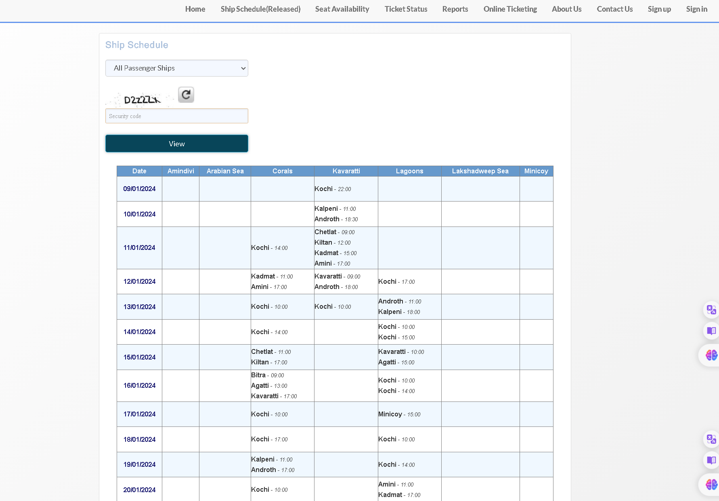Click the Kochi - 22:00 entry
719x501 pixels.
coord(333,189)
